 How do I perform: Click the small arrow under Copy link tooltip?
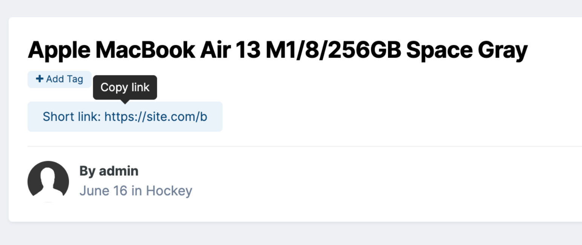tap(125, 101)
